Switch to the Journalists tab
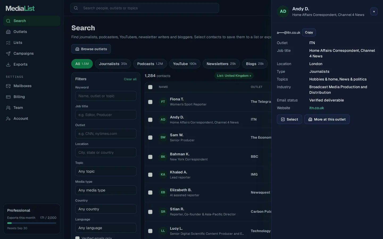Image resolution: width=383 pixels, height=239 pixels. tap(113, 64)
